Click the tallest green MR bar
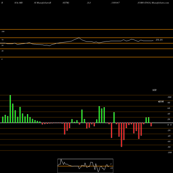 [x=10, y=109]
